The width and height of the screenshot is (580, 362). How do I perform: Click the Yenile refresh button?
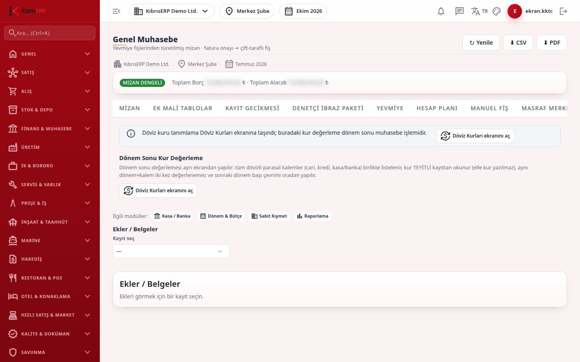point(481,43)
